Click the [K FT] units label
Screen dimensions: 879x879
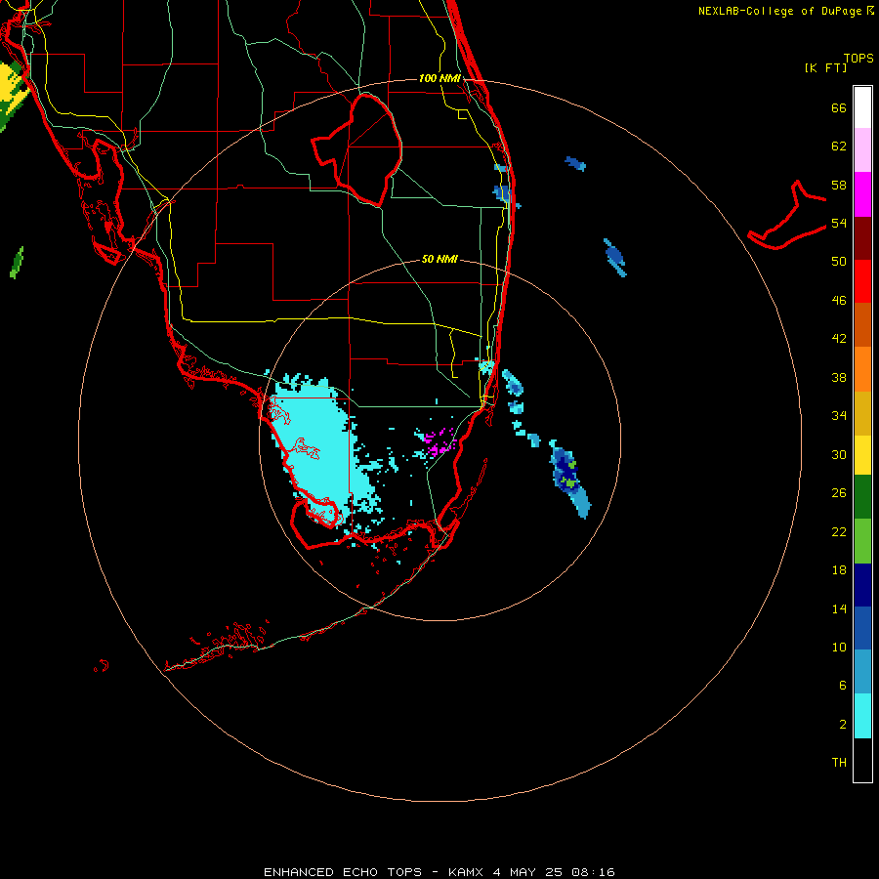tap(825, 68)
